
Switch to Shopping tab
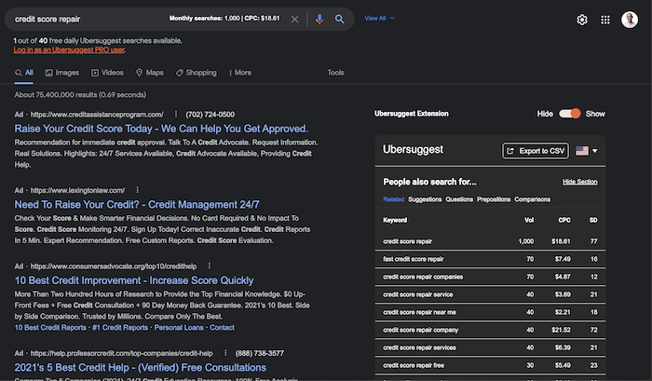click(196, 73)
